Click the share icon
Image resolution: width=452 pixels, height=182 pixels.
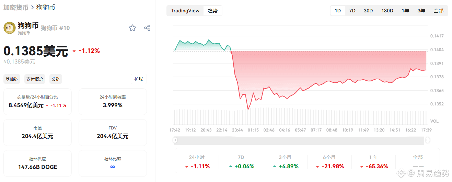click(147, 28)
